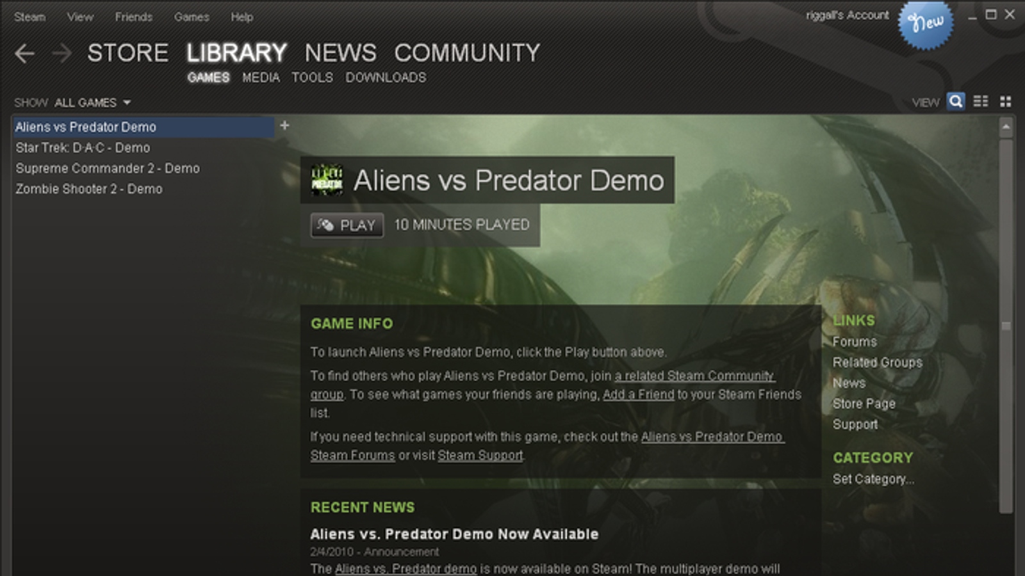Open the library search view icon
1025x576 pixels.
(956, 101)
